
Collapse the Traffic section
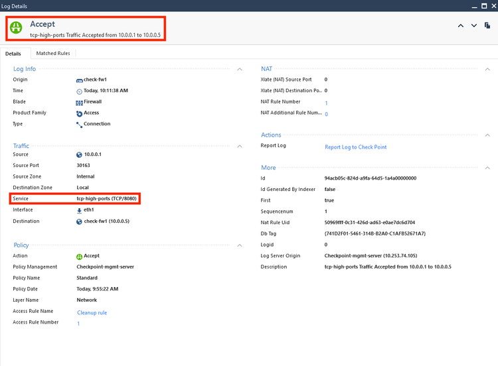point(239,146)
